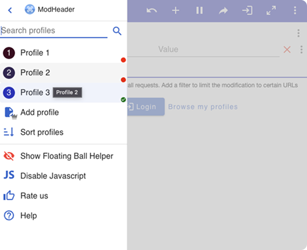Remove header row with red X

[x=287, y=49]
